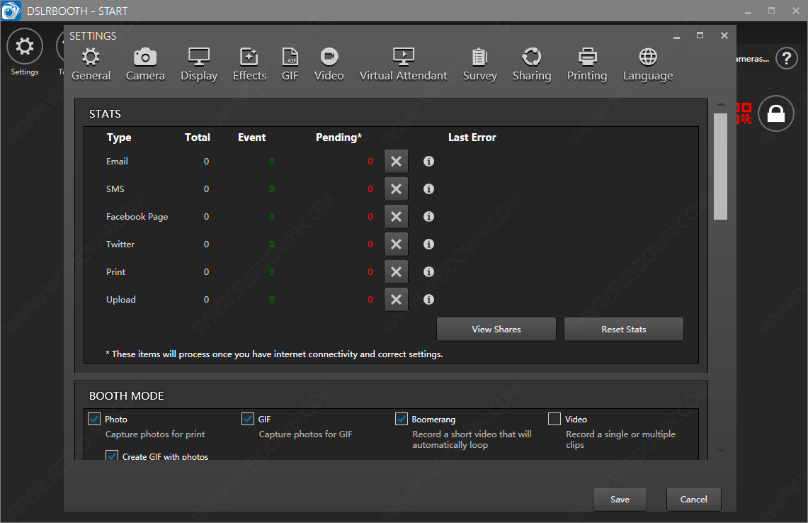Click the Event column header
This screenshot has height=523, width=808.
point(251,137)
